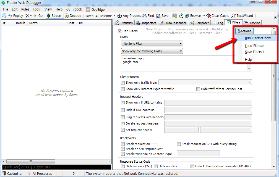Switch to the Statistics tab
This screenshot has height=177, width=279.
pos(124,23)
